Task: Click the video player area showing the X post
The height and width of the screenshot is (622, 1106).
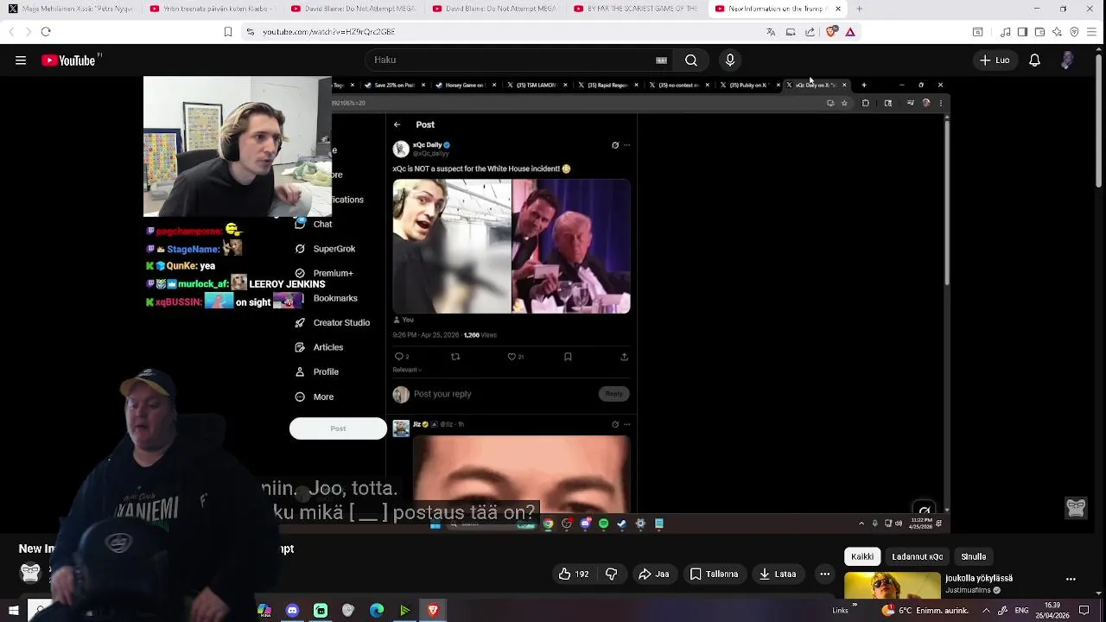Action: (545, 304)
